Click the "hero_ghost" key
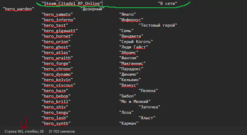This screenshot has height=135, width=247. tap(56, 47)
